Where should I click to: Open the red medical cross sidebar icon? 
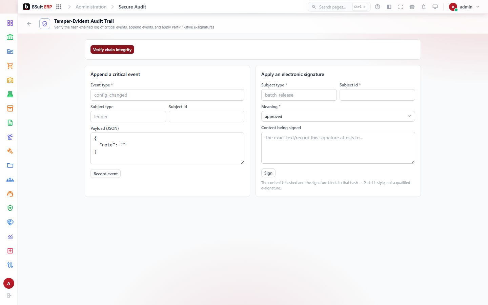click(x=10, y=251)
